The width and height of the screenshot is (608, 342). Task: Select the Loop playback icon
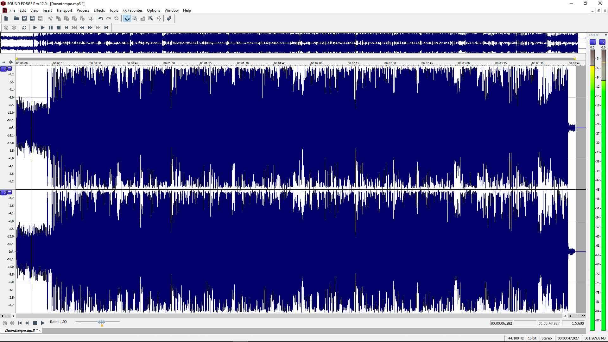[24, 28]
